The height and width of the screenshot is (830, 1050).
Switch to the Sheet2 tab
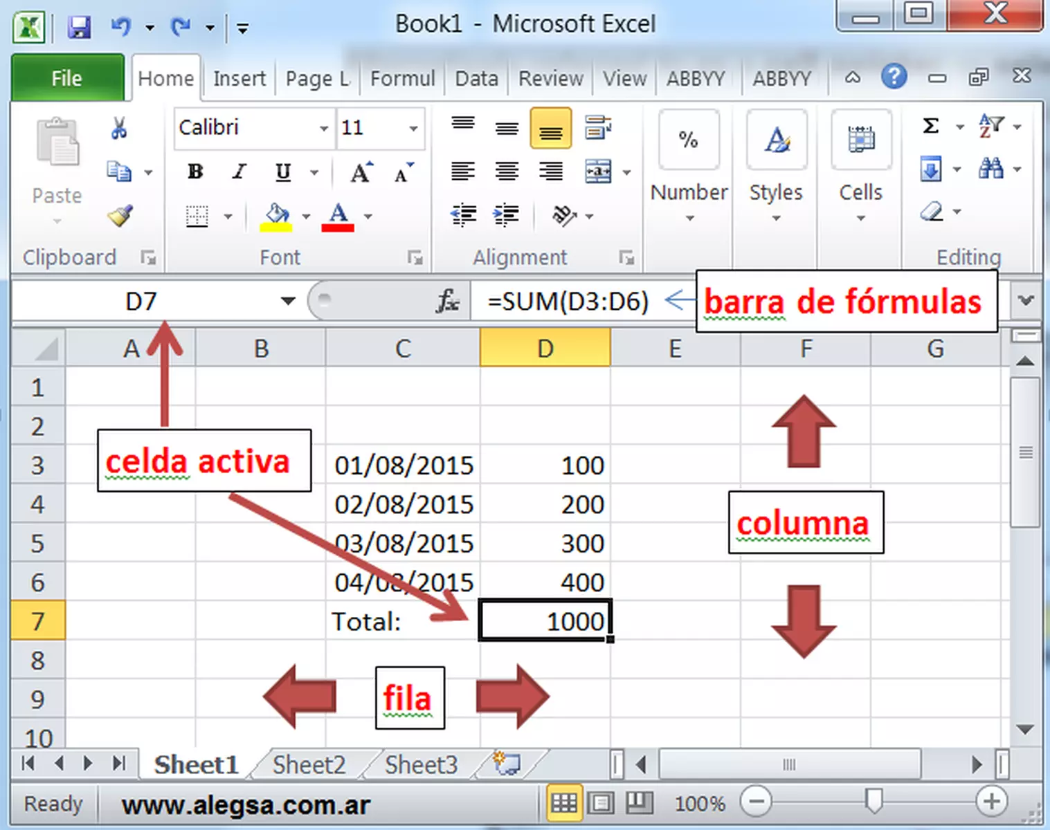pyautogui.click(x=309, y=764)
